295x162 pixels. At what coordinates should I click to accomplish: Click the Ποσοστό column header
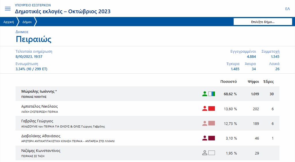click(x=228, y=81)
